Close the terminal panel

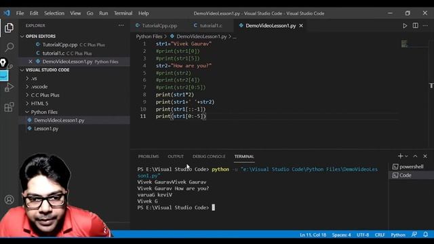pyautogui.click(x=425, y=157)
